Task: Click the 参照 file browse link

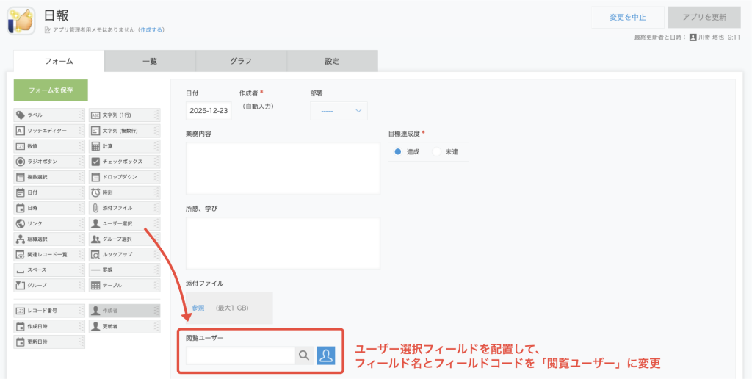Action: [x=198, y=308]
